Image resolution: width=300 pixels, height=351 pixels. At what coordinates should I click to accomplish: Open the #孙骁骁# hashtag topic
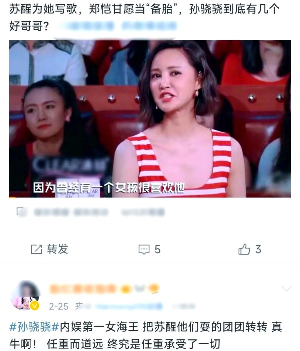click(34, 327)
